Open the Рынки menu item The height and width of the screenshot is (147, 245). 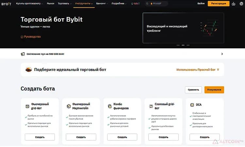tap(50, 4)
